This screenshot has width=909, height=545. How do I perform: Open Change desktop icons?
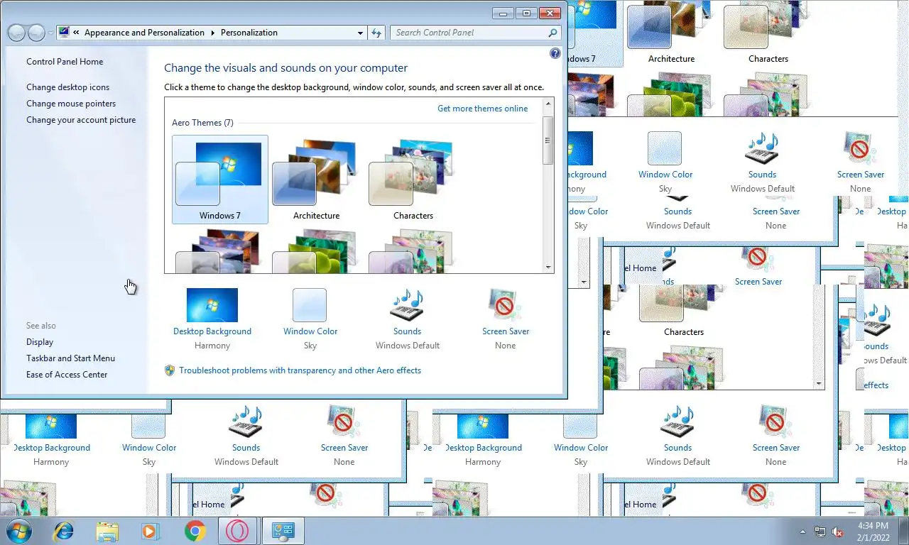pyautogui.click(x=68, y=87)
